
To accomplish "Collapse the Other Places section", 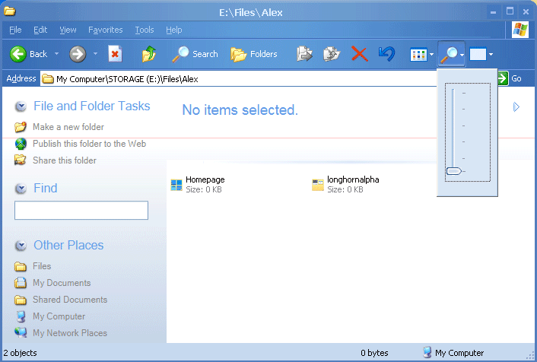I will 21,246.
